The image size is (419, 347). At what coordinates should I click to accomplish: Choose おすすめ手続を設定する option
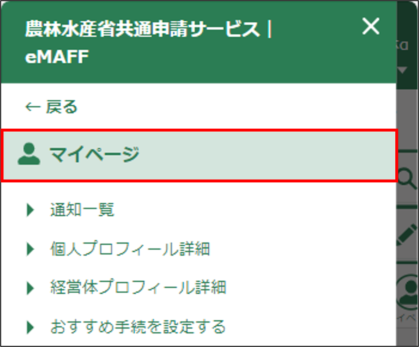pyautogui.click(x=138, y=327)
